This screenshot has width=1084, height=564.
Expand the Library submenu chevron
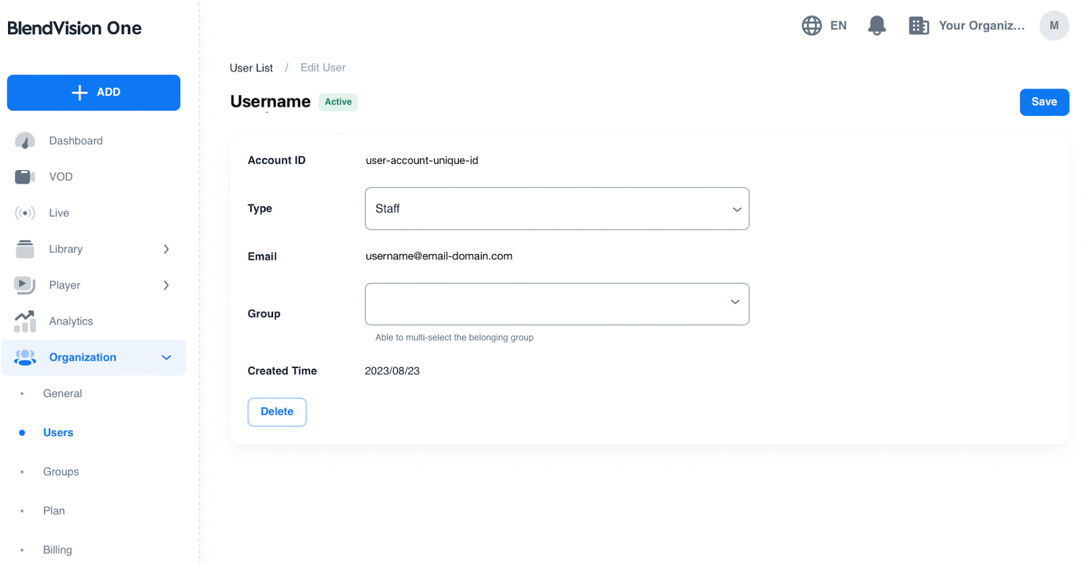coord(166,249)
